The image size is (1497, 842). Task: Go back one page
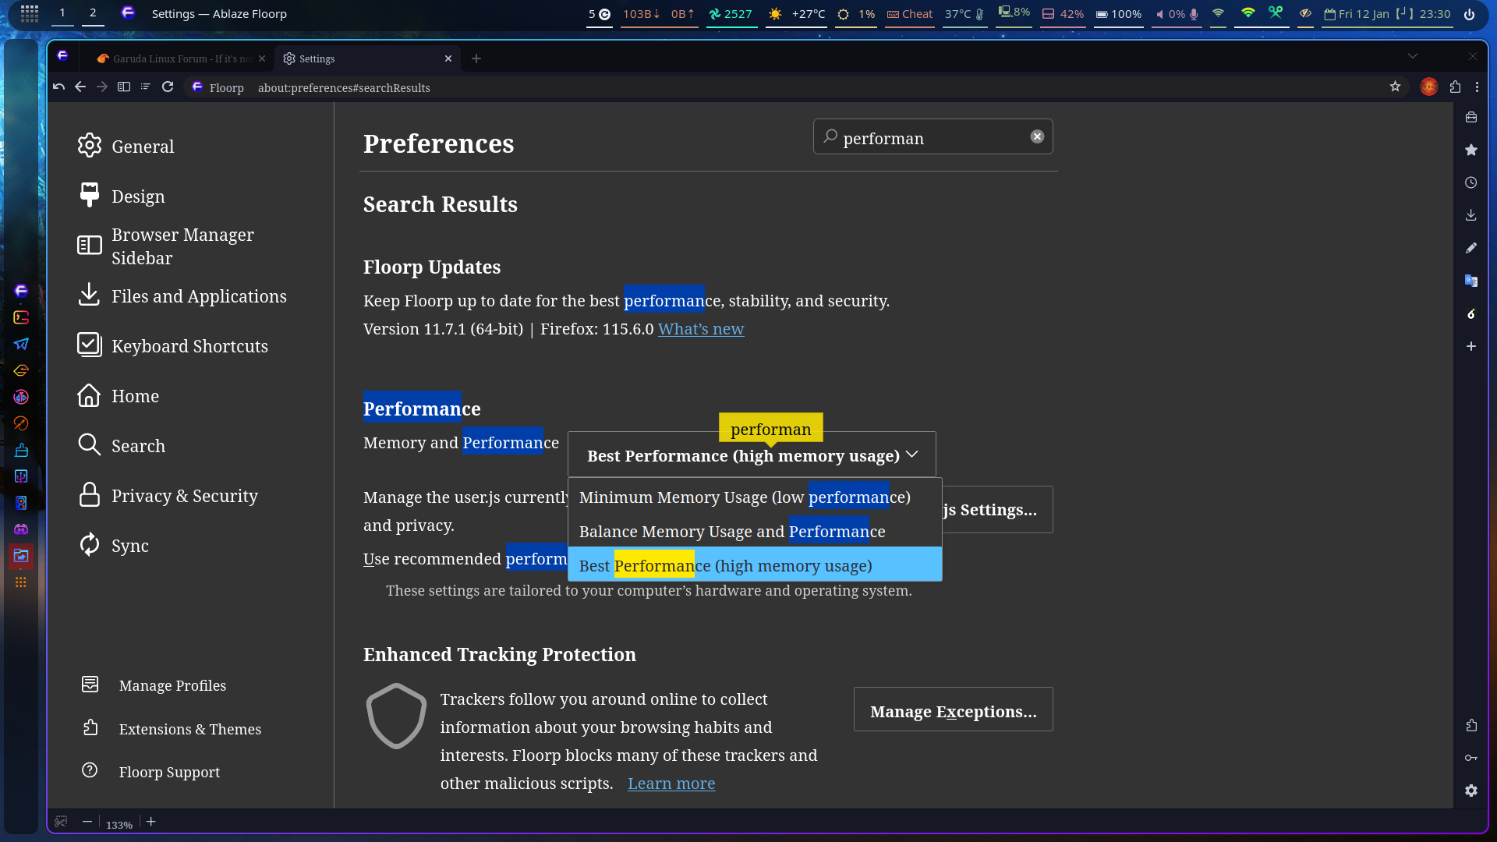80,87
